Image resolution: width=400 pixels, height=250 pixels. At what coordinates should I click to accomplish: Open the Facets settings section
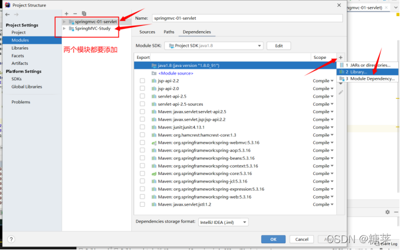pyautogui.click(x=17, y=55)
